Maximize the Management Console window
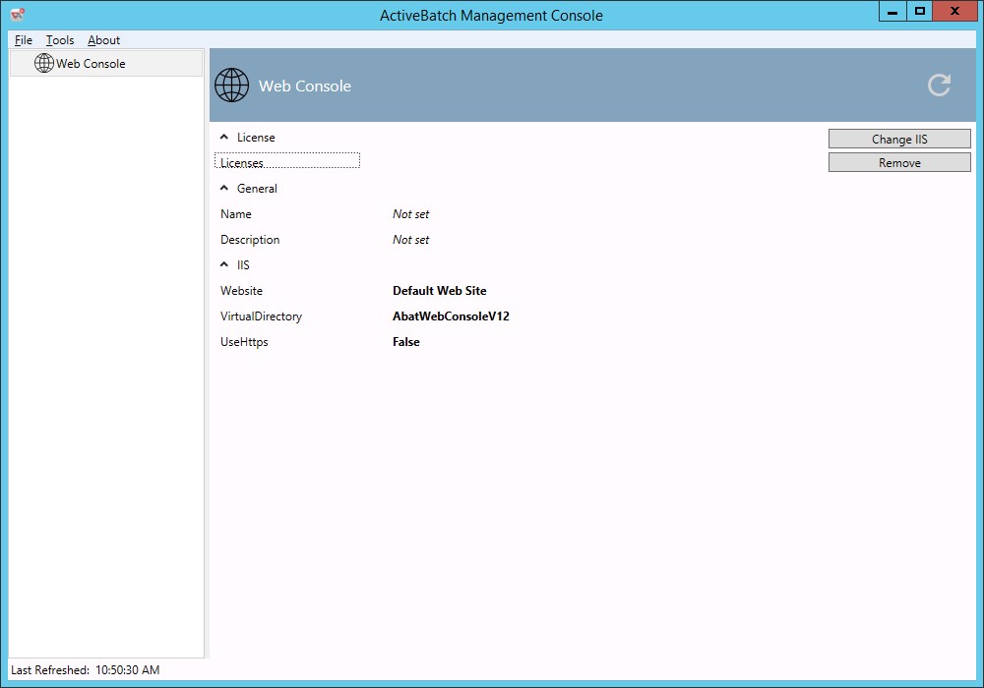The width and height of the screenshot is (984, 688). tap(919, 11)
